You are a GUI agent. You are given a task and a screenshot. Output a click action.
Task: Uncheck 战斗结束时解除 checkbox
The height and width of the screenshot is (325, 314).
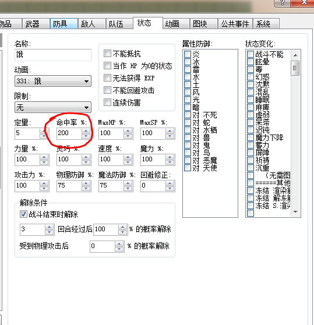[x=23, y=214]
